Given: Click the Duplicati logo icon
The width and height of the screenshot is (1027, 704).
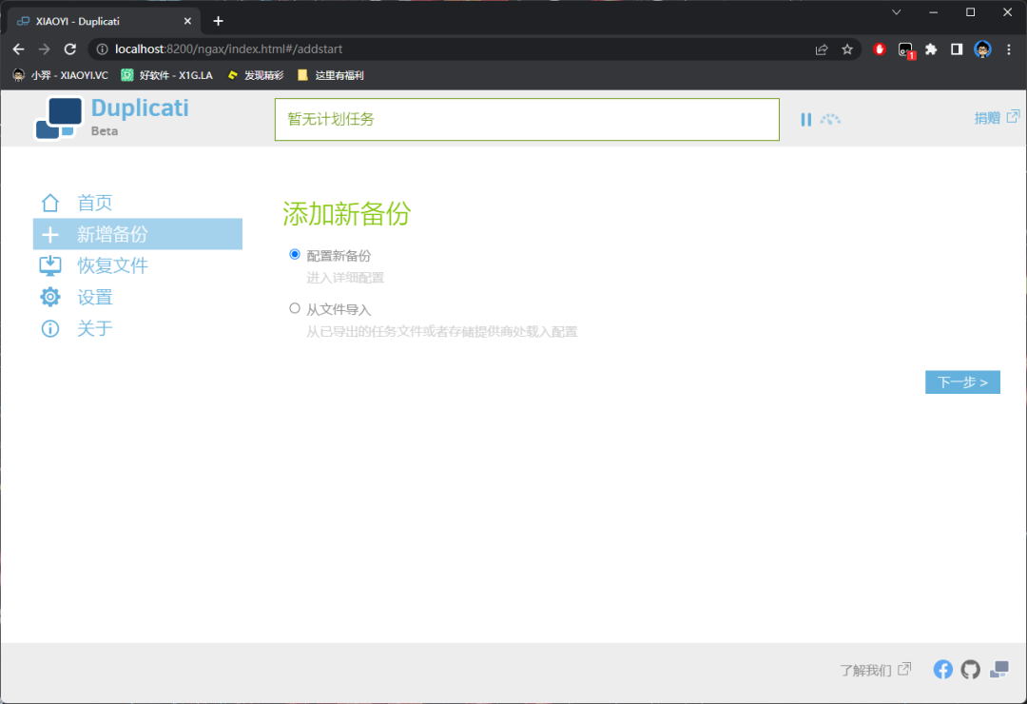Looking at the screenshot, I should [58, 119].
